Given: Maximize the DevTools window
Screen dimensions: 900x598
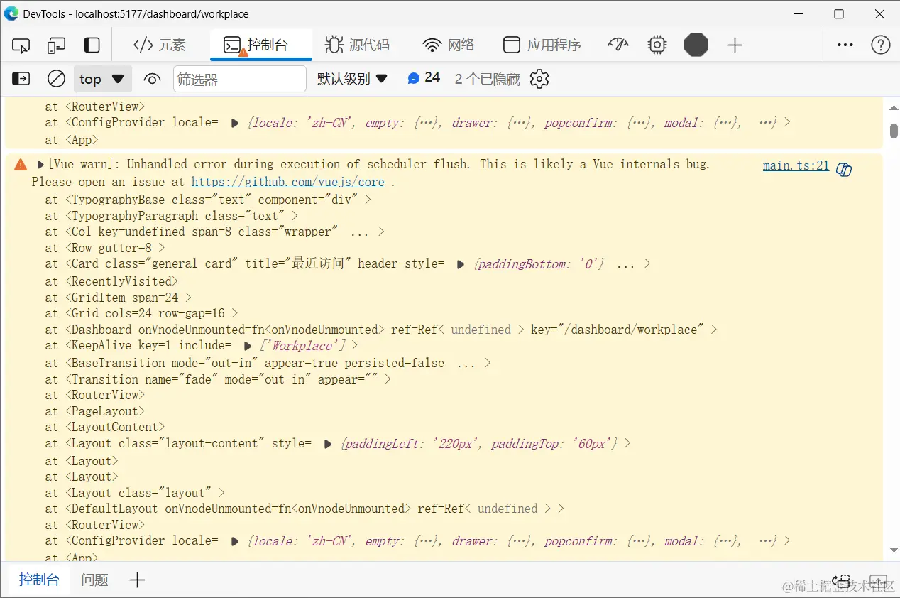Looking at the screenshot, I should [x=839, y=13].
